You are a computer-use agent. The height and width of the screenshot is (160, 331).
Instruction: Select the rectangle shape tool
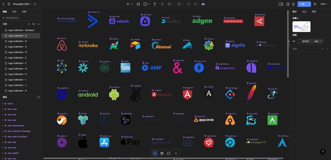coord(145,4)
